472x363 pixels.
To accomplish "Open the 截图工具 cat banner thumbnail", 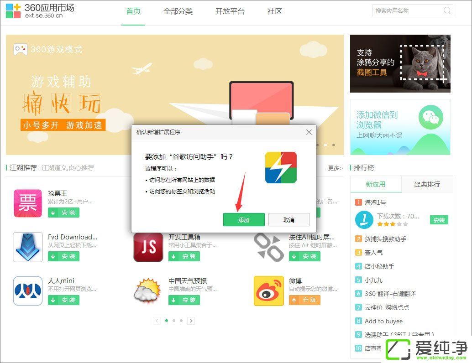I will 400,63.
